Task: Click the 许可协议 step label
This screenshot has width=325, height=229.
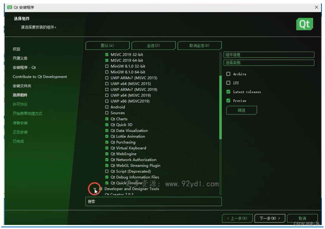Action: [x=20, y=104]
